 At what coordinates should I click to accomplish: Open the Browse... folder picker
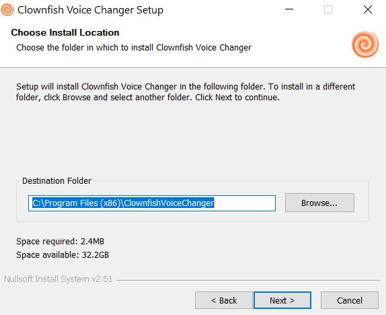pyautogui.click(x=319, y=203)
